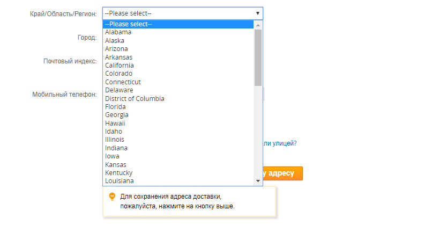
Task: Click the lightbulb hint icon
Action: 112,197
